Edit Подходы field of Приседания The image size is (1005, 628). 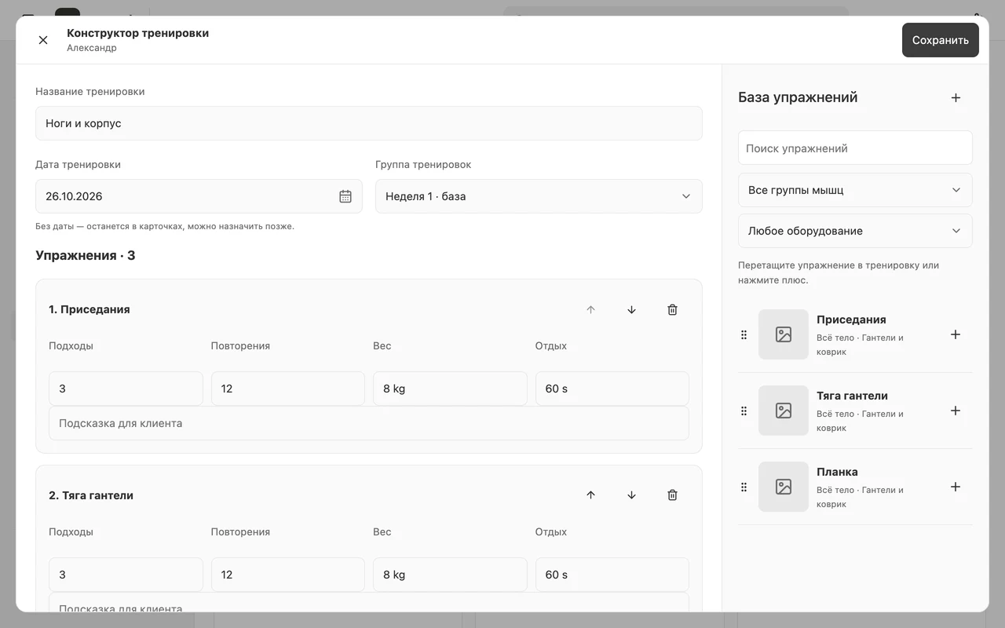click(126, 389)
